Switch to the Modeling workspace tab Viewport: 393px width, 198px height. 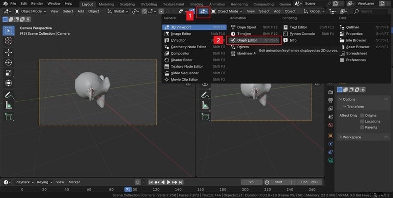click(x=106, y=4)
